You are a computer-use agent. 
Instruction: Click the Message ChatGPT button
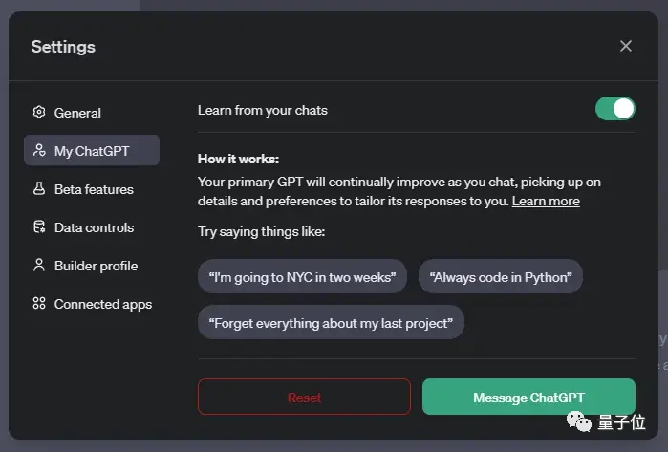[528, 397]
